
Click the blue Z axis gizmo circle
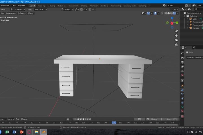172,18
